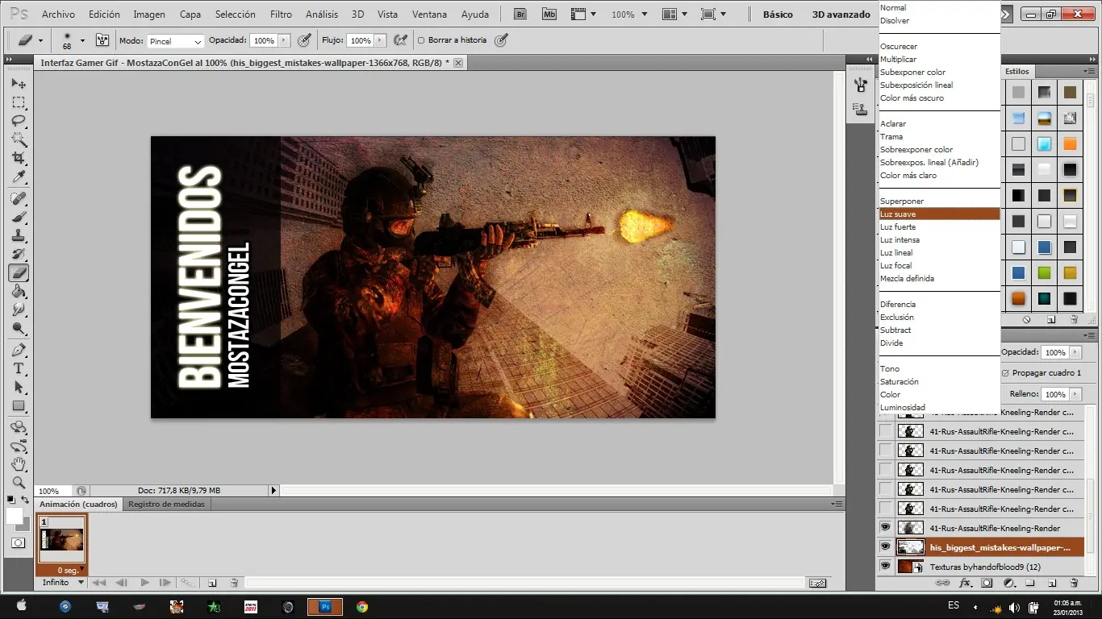Click the layer style fx icon
The width and height of the screenshot is (1102, 619).
pyautogui.click(x=965, y=583)
